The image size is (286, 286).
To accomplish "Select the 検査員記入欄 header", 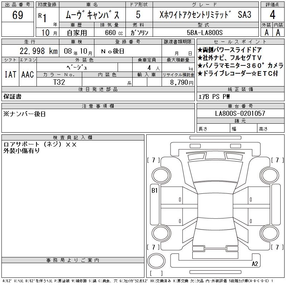I will click(73, 137).
